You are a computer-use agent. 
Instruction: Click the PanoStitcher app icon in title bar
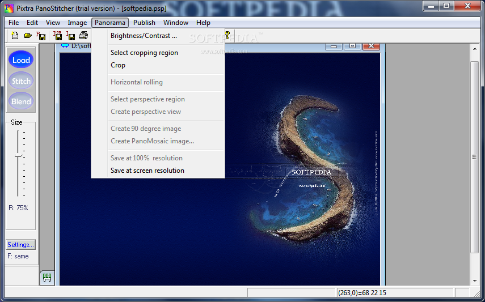(x=9, y=8)
